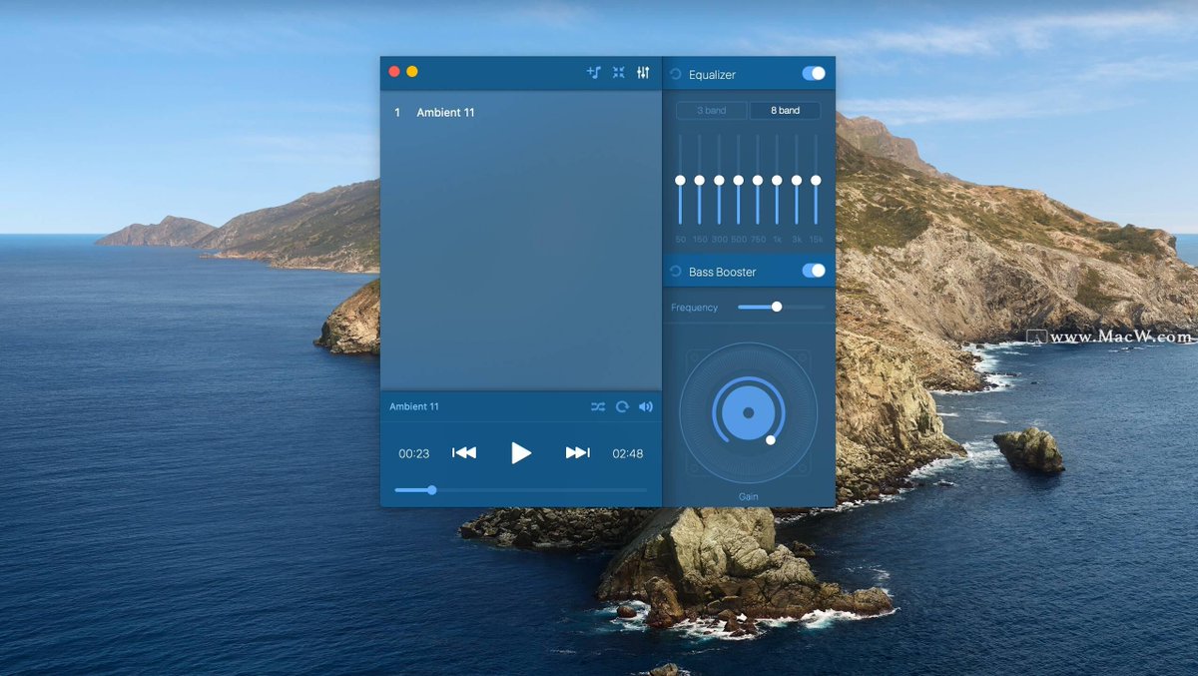Reset the Equalizer with its circular arrow
The width and height of the screenshot is (1198, 676).
point(676,74)
